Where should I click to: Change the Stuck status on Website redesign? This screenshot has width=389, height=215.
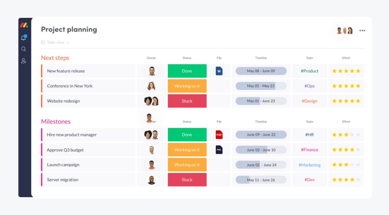[x=187, y=101]
